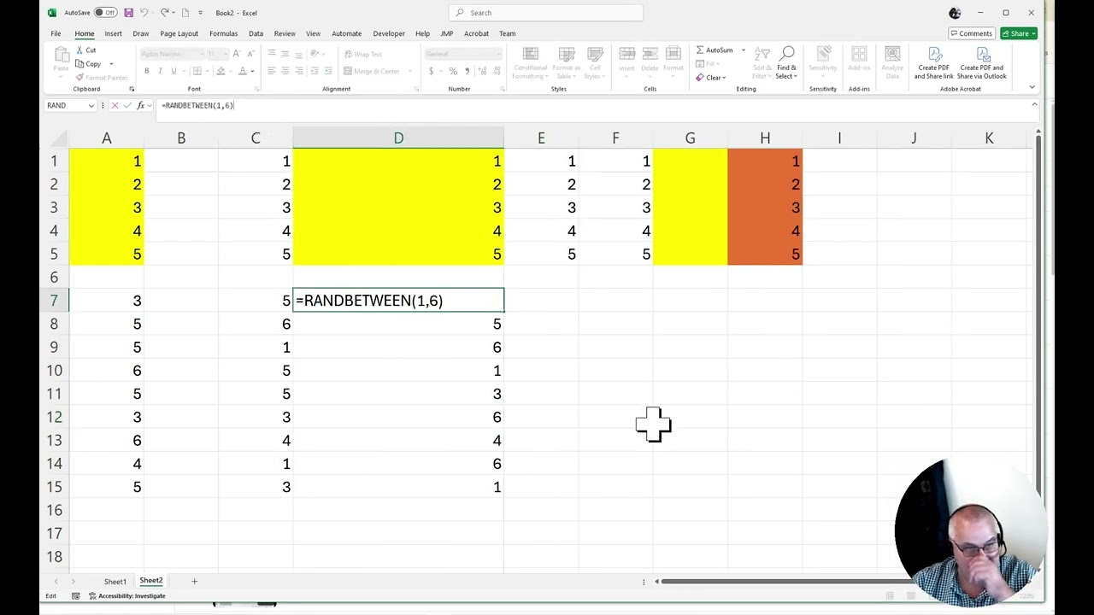Click the Fill Color bucket icon
Viewport: 1094px width, 615px height.
pos(221,71)
